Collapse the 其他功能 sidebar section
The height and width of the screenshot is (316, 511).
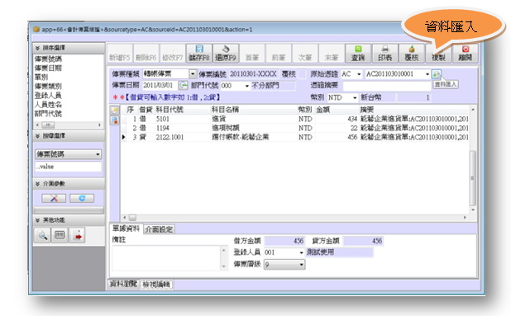(x=37, y=220)
